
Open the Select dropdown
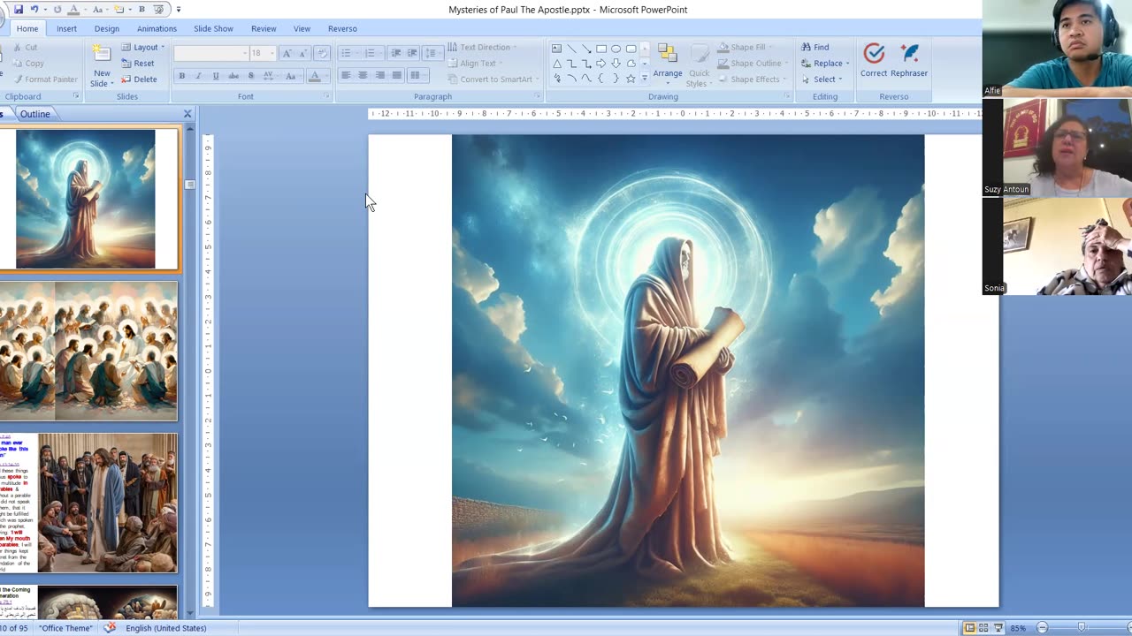pos(820,79)
